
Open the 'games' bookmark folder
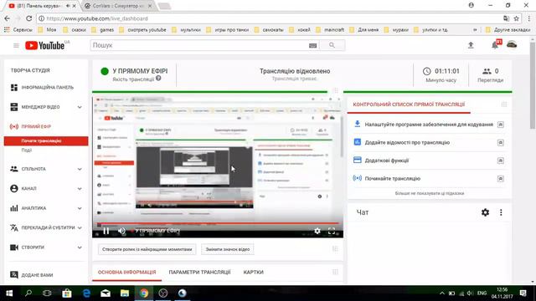(102, 30)
